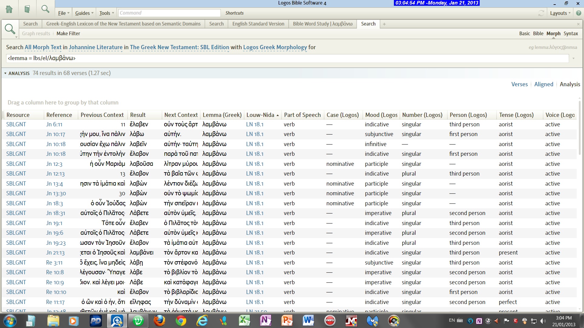Image resolution: width=584 pixels, height=328 pixels.
Task: Open the Layouts dropdown menu
Action: tap(560, 13)
